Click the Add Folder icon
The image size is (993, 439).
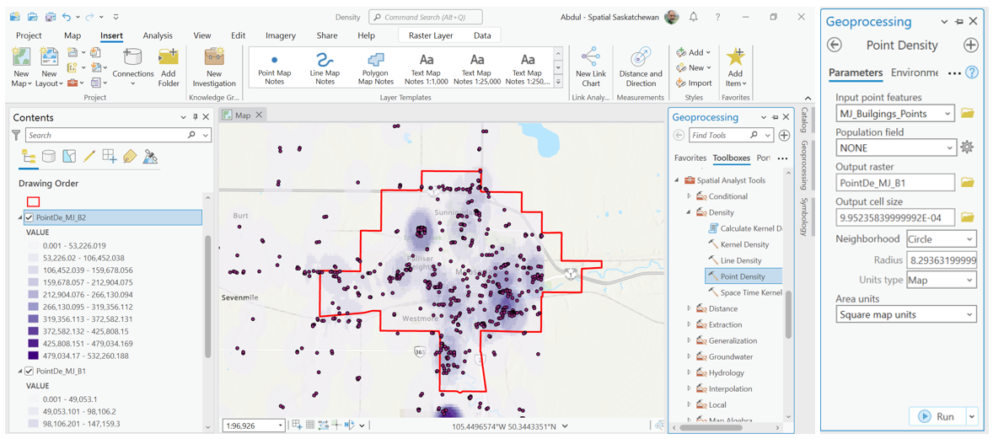[x=169, y=59]
